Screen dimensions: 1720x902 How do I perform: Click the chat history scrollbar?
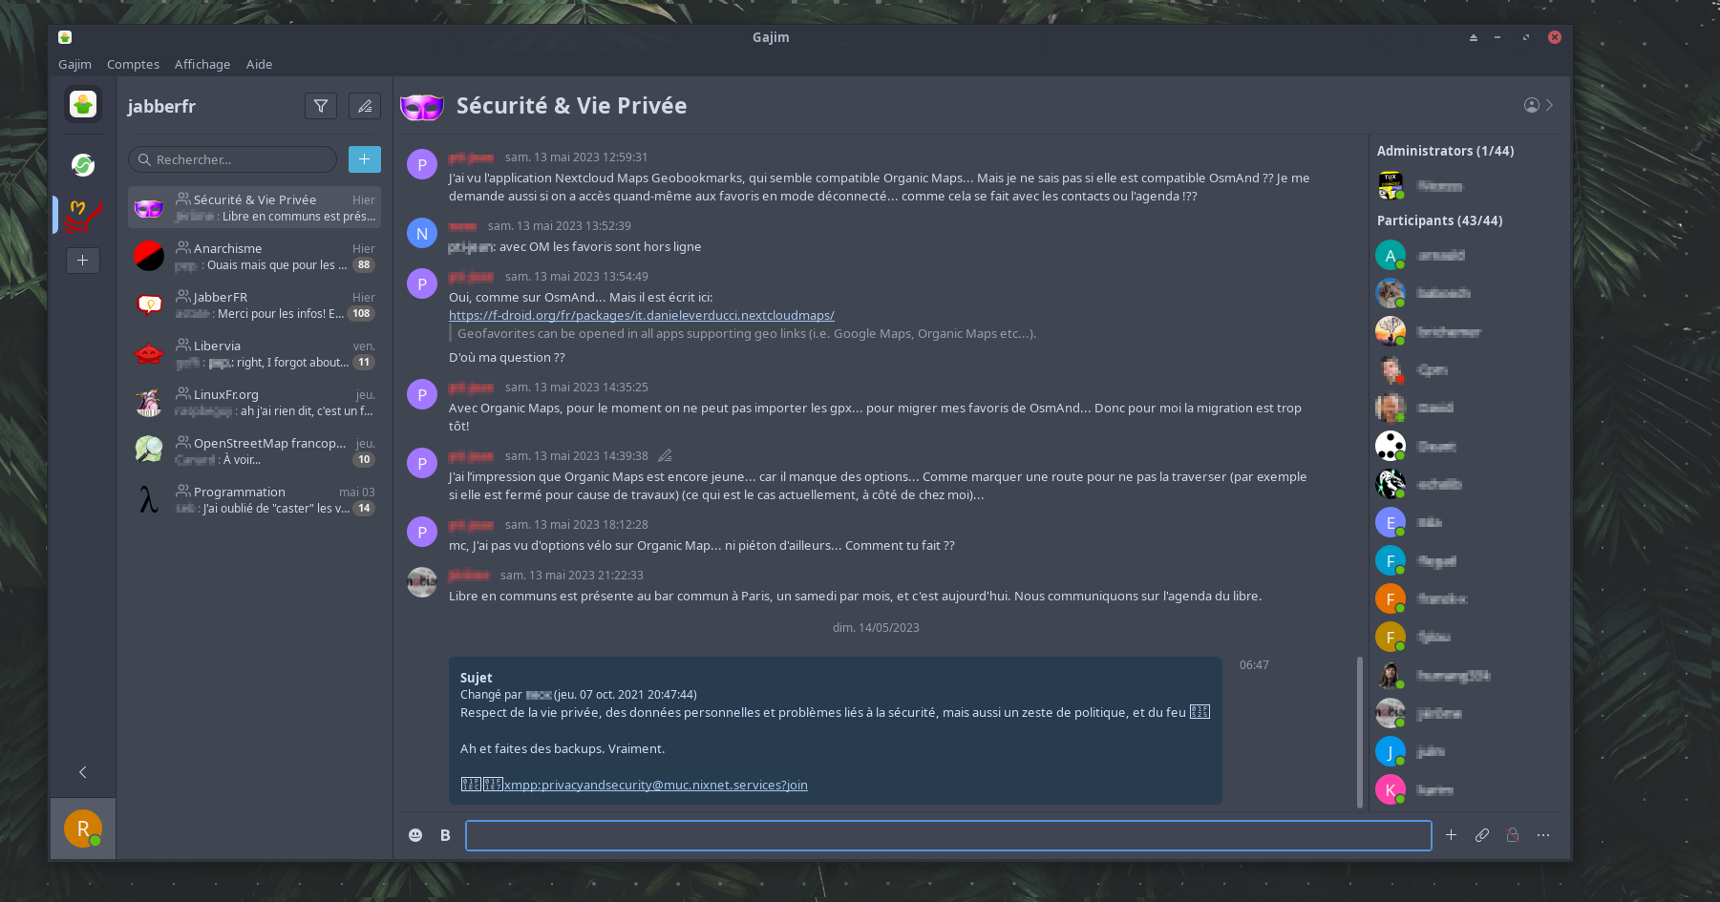[1360, 730]
